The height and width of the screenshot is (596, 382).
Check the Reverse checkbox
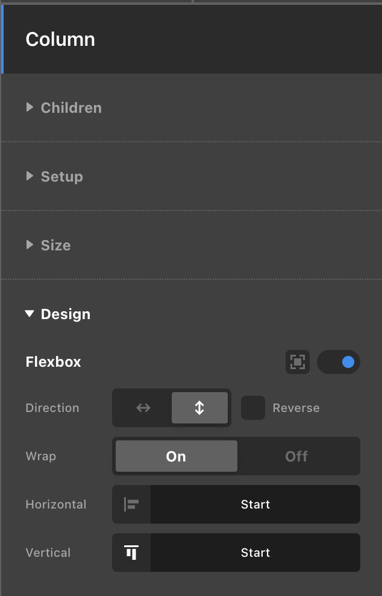253,408
